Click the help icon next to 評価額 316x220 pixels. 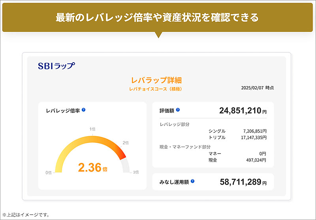178,110
